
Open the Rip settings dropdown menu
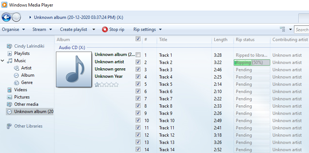148,29
